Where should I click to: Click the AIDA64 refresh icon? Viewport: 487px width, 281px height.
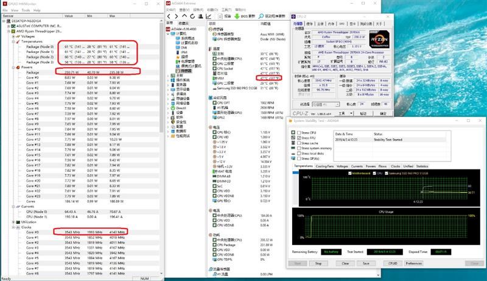pos(192,16)
